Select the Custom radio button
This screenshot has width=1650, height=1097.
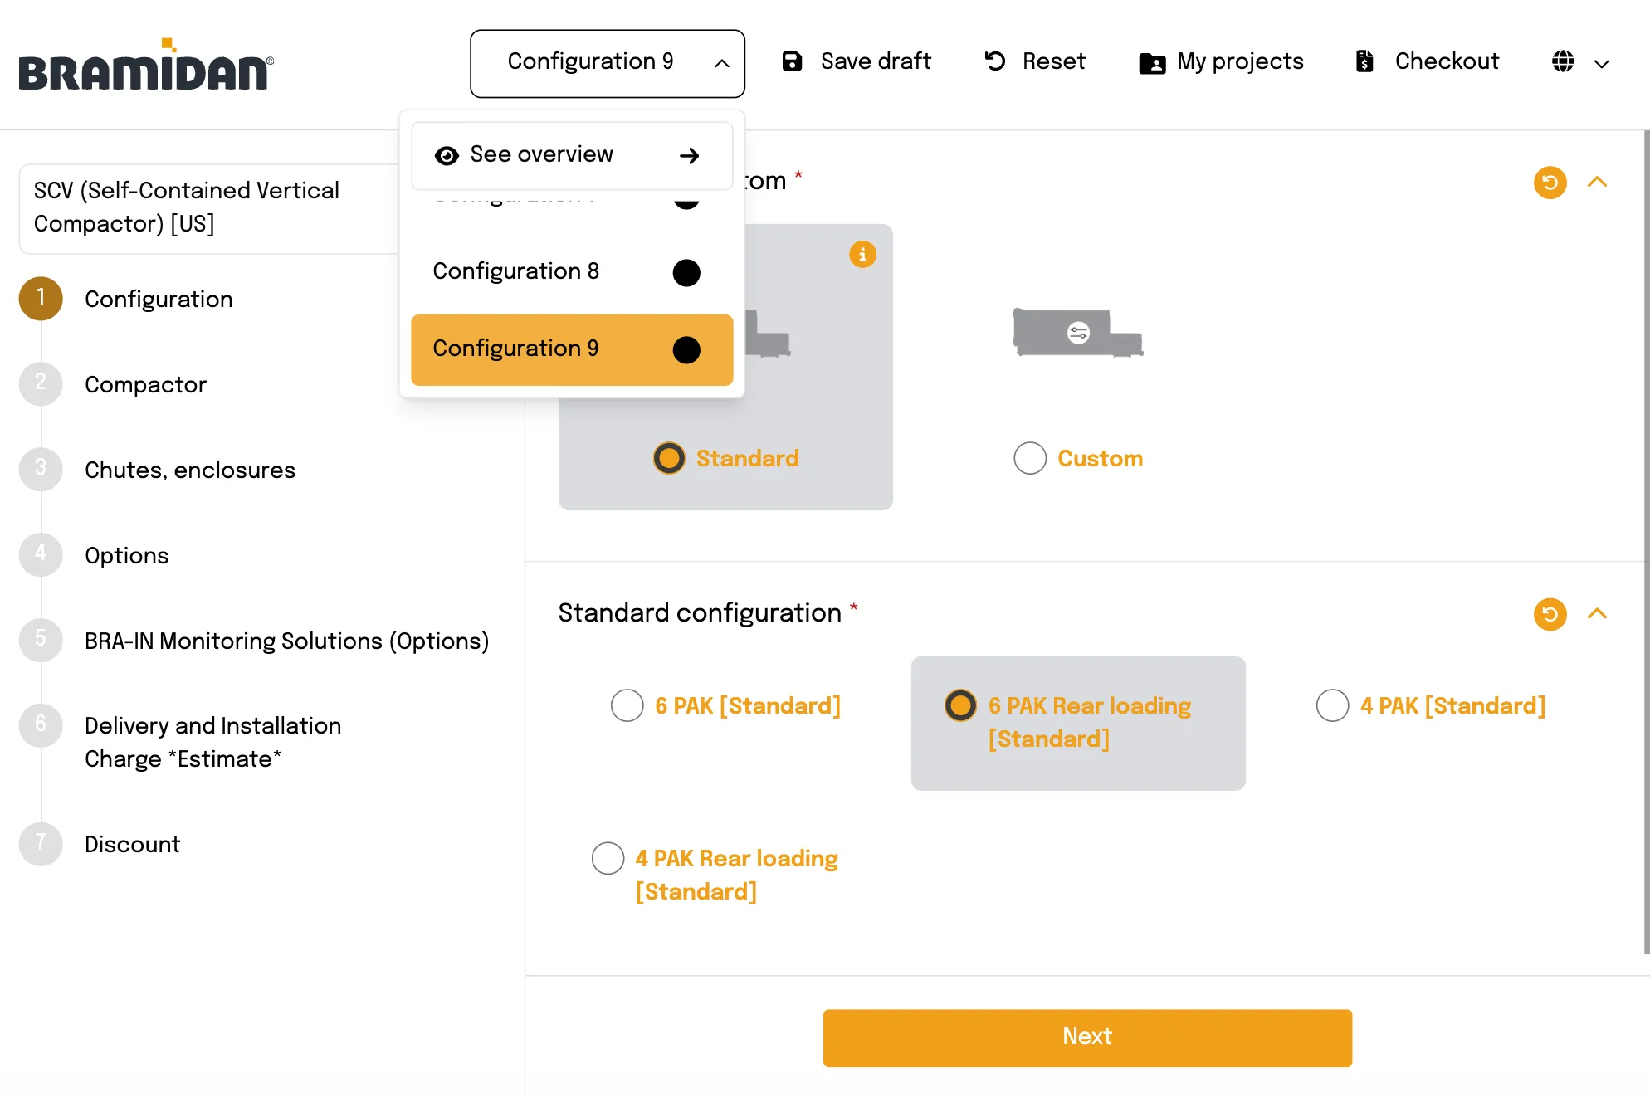1030,458
